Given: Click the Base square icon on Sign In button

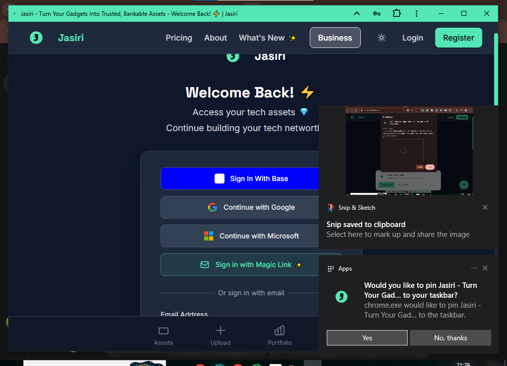Looking at the screenshot, I should click(x=219, y=179).
